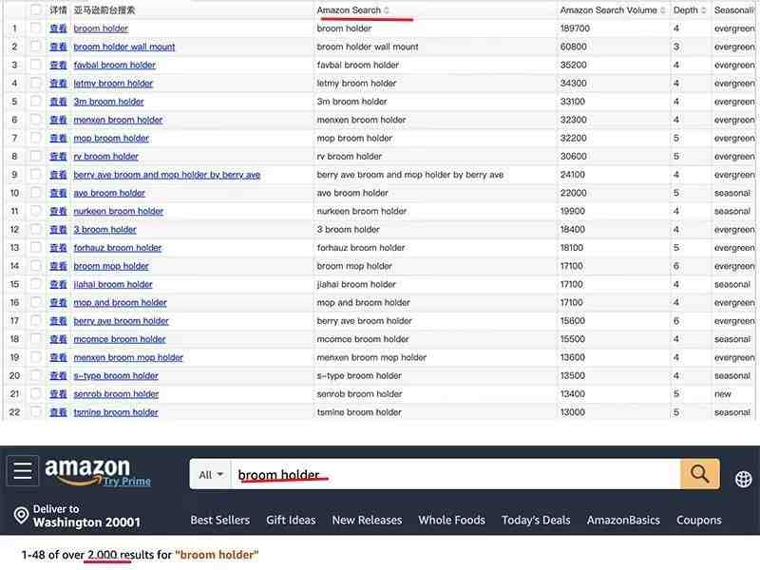Screen dimensions: 760x570
Task: Click the 详情 column header
Action: point(58,10)
